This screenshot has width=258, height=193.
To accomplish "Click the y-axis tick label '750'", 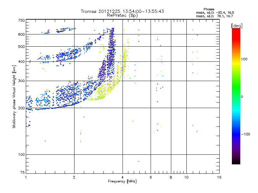I will point(22,20).
